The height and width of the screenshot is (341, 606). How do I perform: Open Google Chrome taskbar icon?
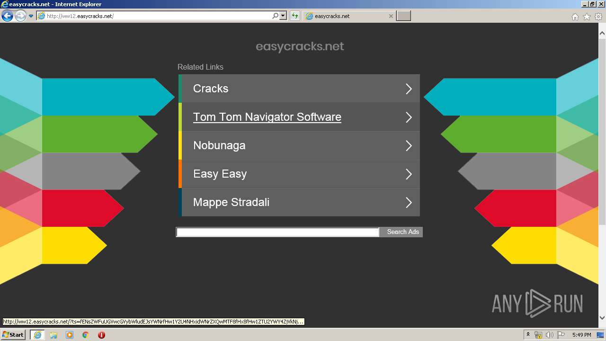(x=86, y=335)
